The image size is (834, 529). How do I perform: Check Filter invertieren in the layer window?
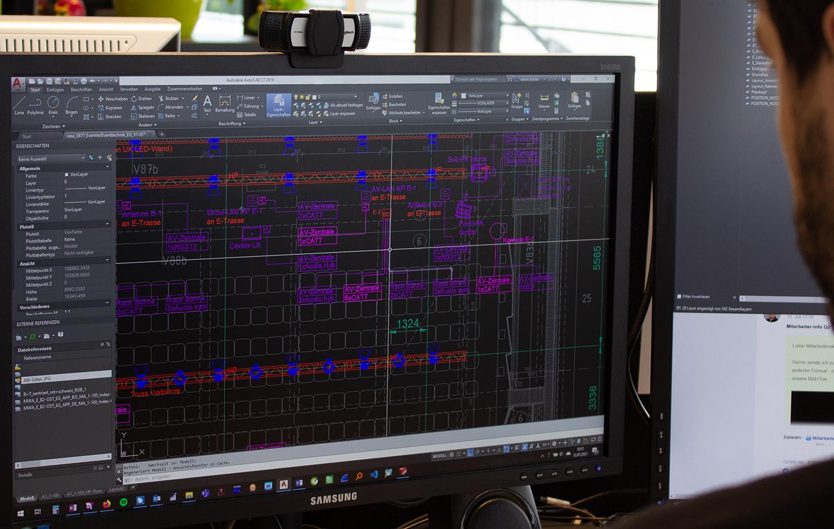pyautogui.click(x=679, y=297)
